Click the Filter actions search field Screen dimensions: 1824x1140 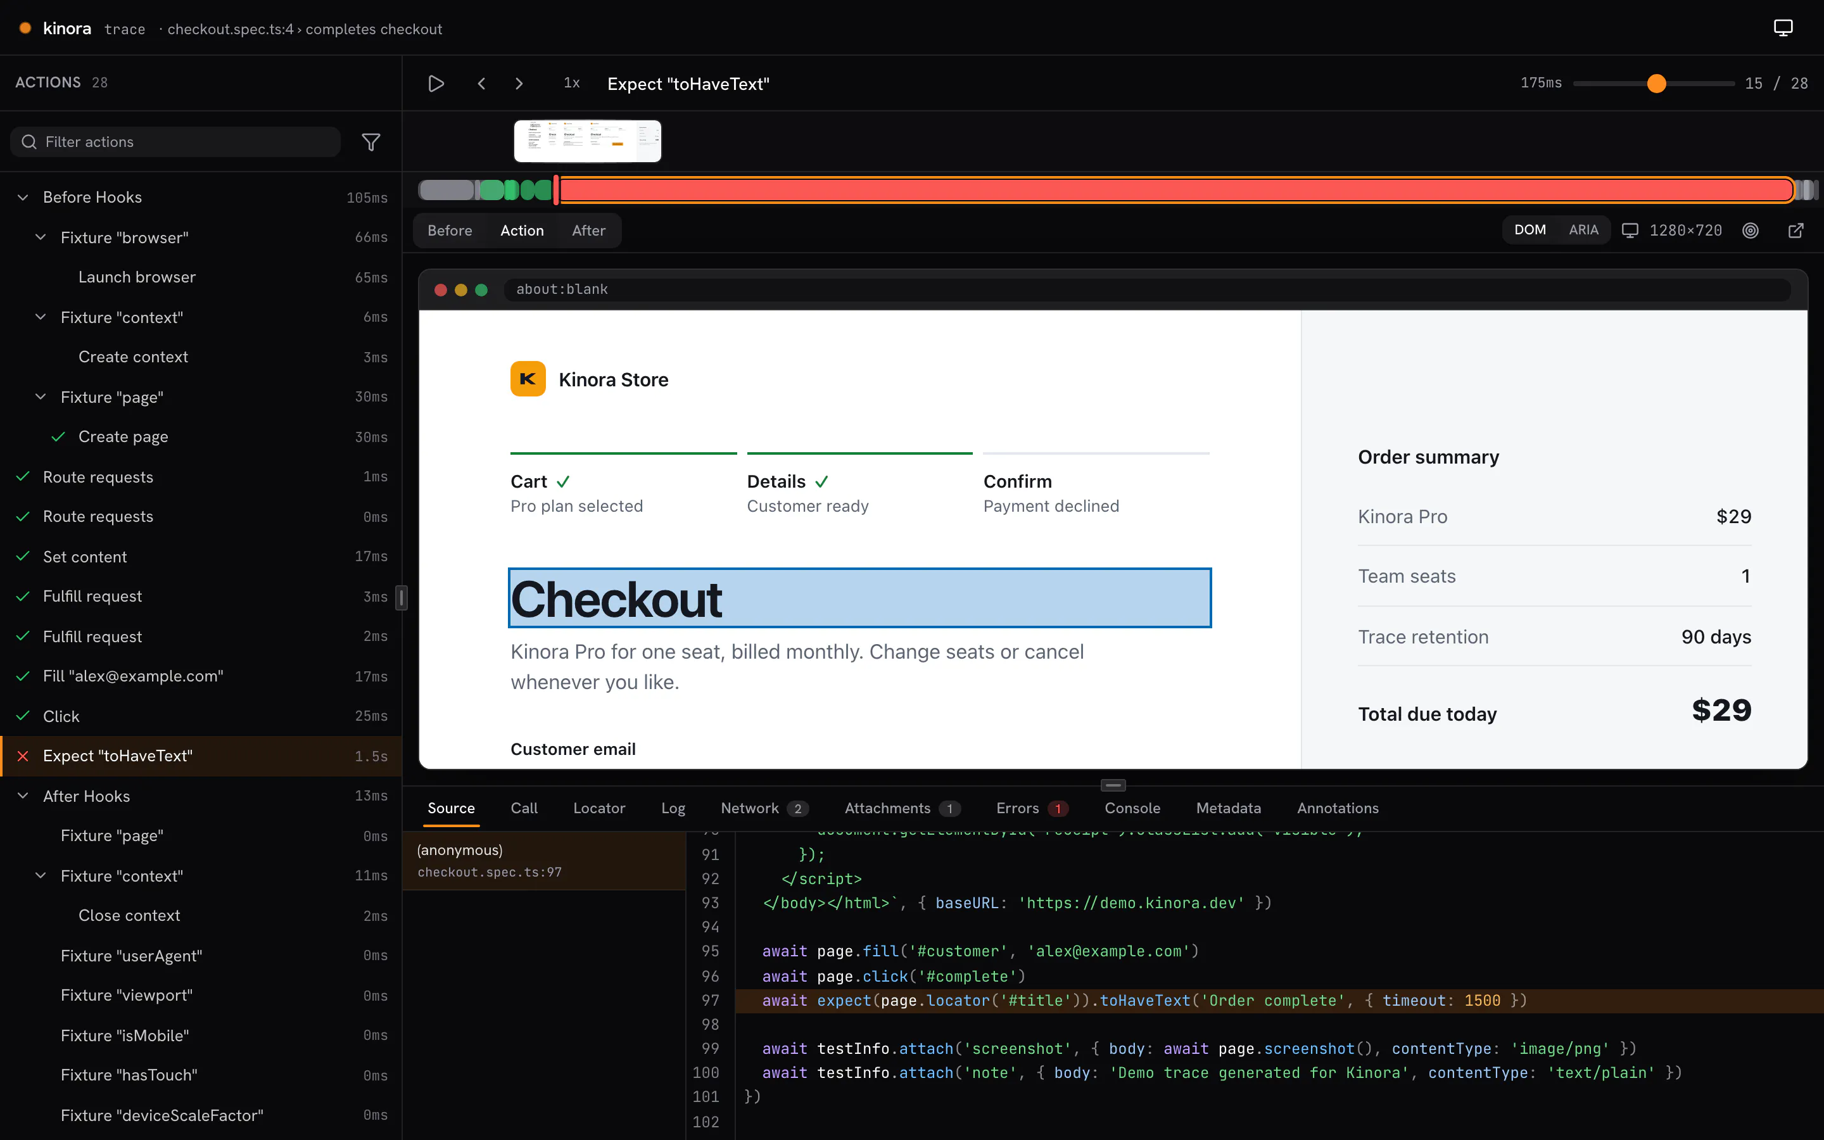click(x=175, y=142)
